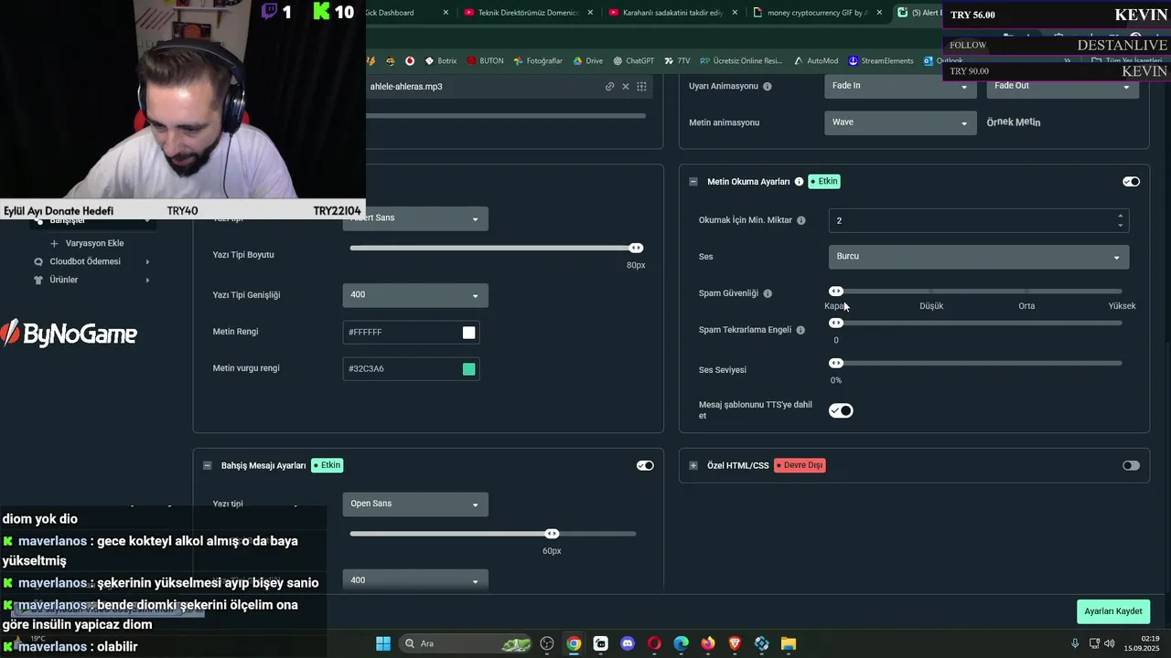Click the info icon beside Metin Okuma Ayarları
Viewport: 1171px width, 658px height.
coord(799,182)
